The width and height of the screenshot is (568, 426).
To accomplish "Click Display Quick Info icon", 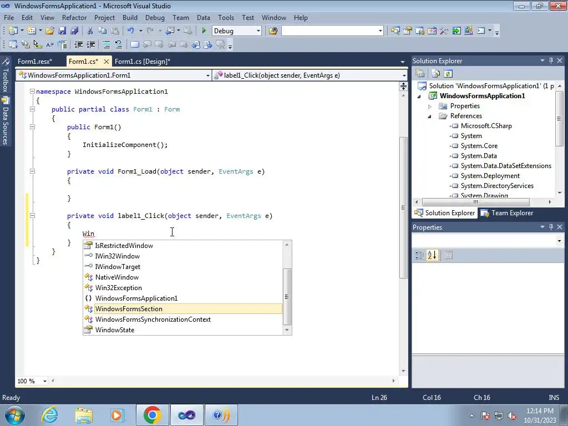I will [37, 44].
